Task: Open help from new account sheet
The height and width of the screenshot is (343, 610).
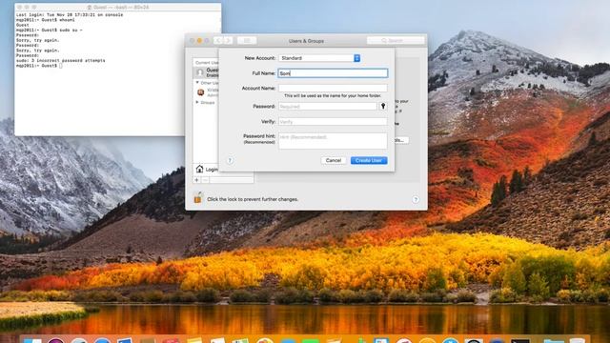Action: 230,160
